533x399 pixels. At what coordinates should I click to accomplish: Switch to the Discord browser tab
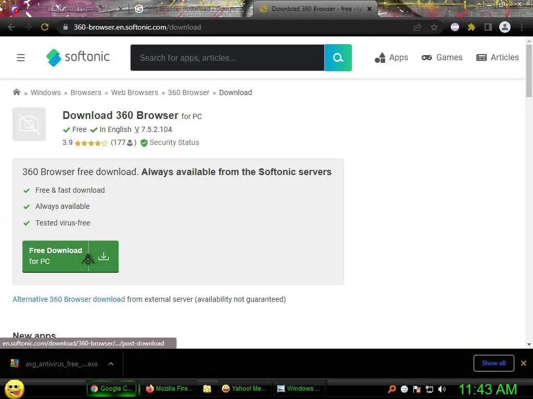click(x=68, y=9)
